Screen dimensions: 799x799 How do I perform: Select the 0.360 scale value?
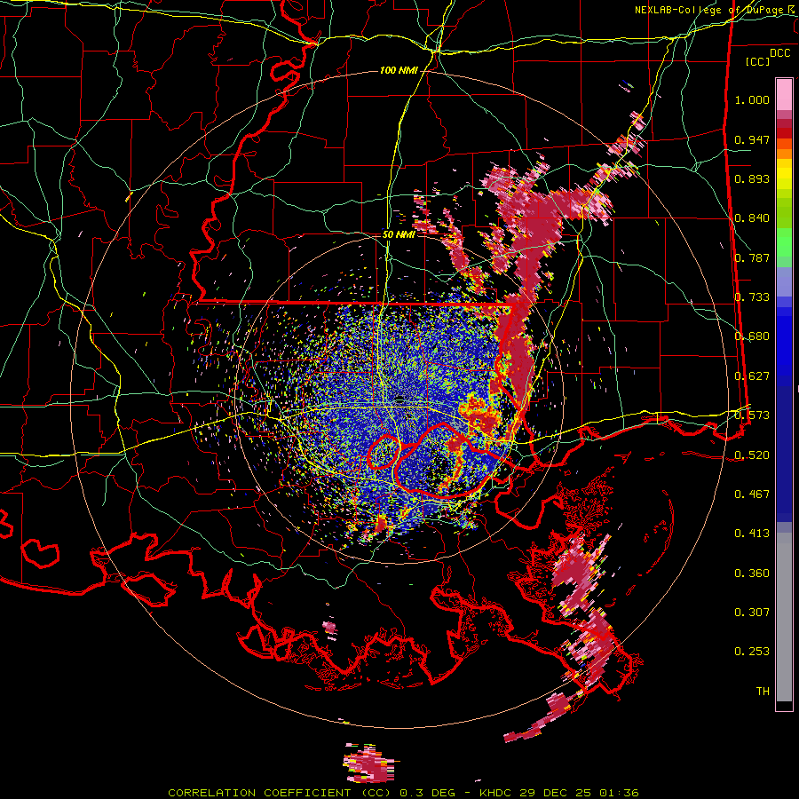pyautogui.click(x=752, y=574)
